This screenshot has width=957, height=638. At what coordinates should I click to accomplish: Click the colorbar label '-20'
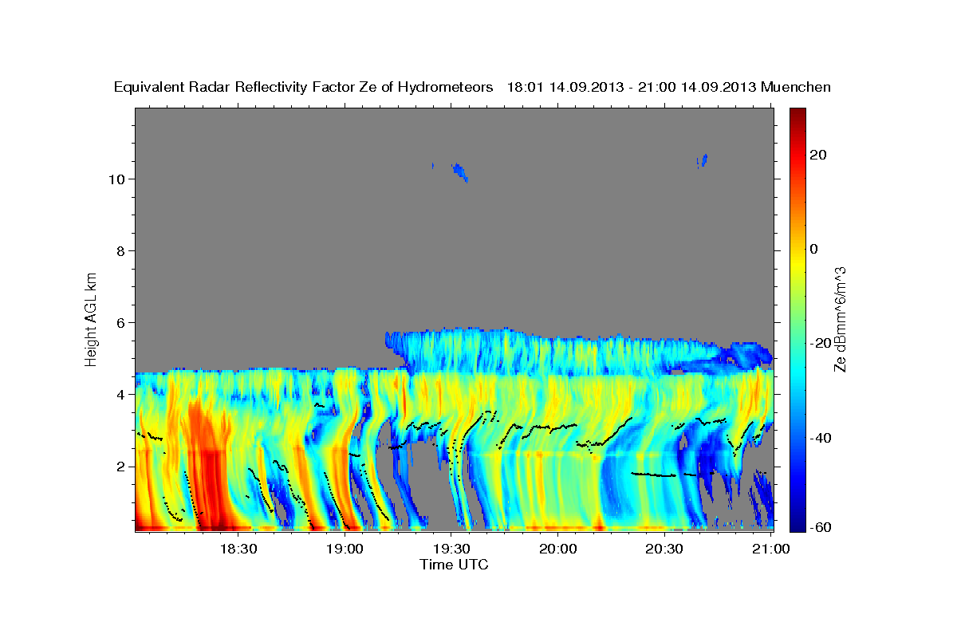point(821,343)
